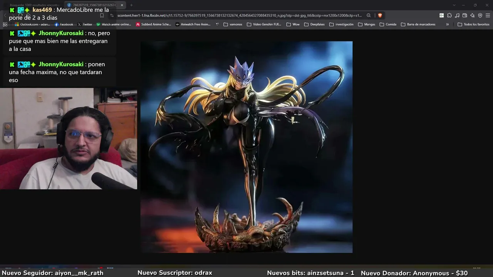Open the Subbed Anime Schedule bookmark
Image resolution: width=493 pixels, height=277 pixels.
point(153,24)
